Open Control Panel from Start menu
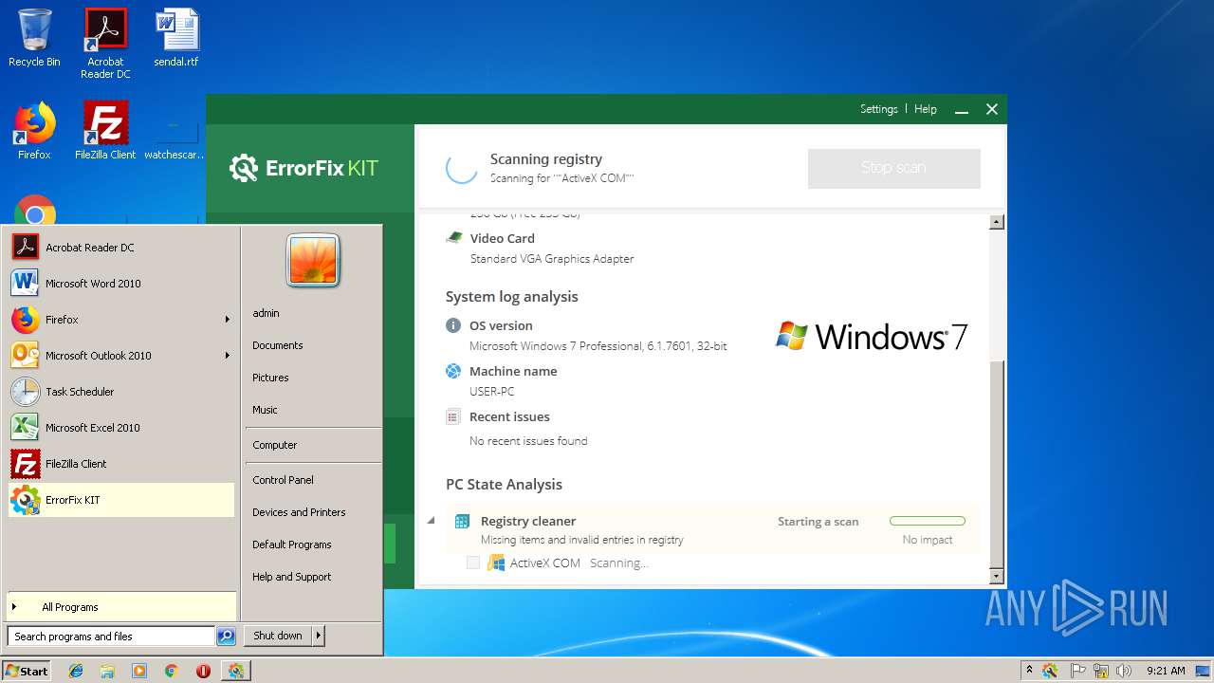 tap(283, 480)
